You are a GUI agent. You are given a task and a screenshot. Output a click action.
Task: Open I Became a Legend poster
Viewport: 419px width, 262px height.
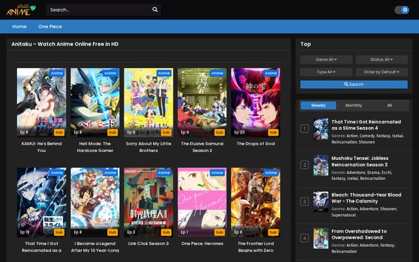click(x=95, y=202)
